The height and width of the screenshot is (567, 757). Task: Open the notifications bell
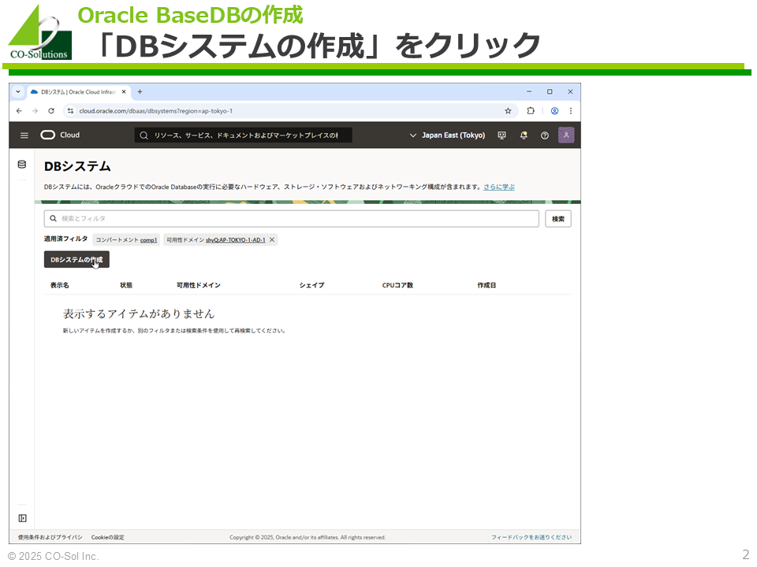coord(524,135)
